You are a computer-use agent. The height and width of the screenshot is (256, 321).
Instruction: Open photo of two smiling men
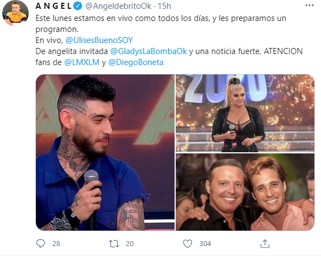(x=245, y=192)
